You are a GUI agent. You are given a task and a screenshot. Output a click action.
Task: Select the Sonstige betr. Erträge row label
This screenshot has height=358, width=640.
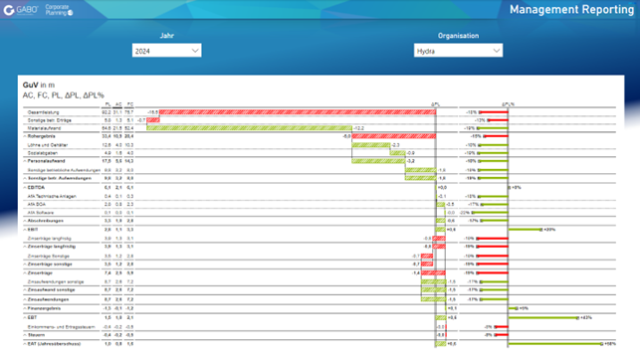tap(50, 120)
